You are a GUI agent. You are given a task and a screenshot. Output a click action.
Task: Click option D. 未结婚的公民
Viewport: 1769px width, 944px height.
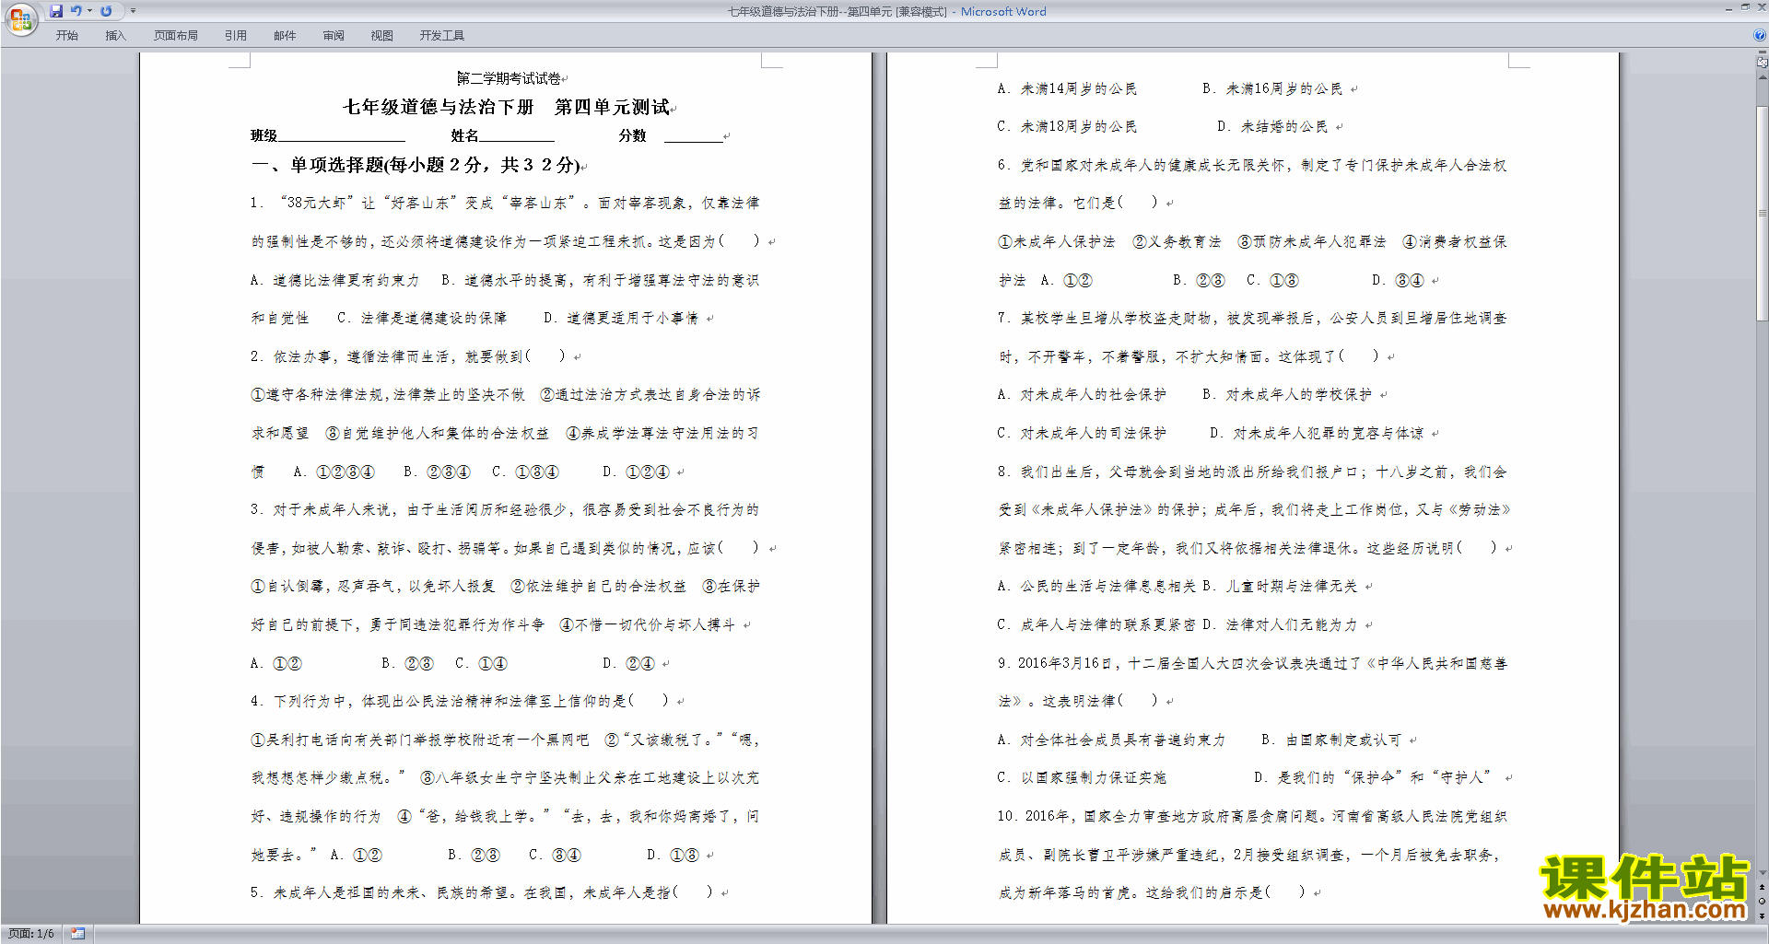[x=1271, y=126]
